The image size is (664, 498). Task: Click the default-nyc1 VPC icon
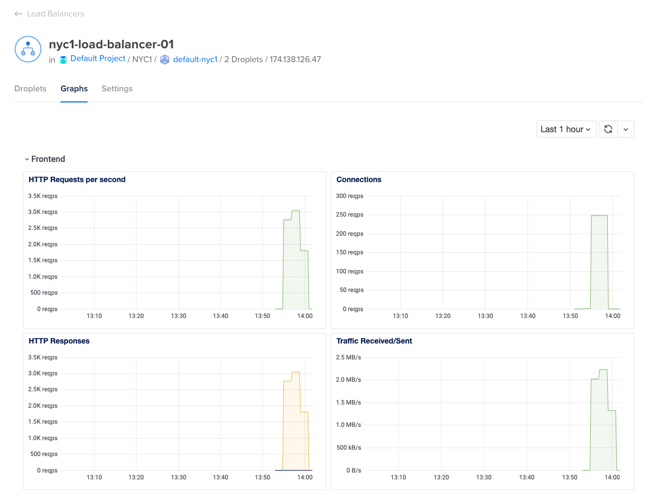(165, 59)
